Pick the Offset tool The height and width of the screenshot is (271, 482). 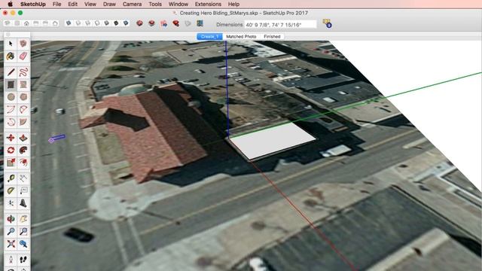[23, 163]
